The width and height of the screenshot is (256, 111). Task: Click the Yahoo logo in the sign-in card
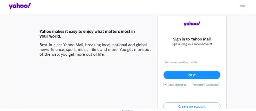coord(192,24)
